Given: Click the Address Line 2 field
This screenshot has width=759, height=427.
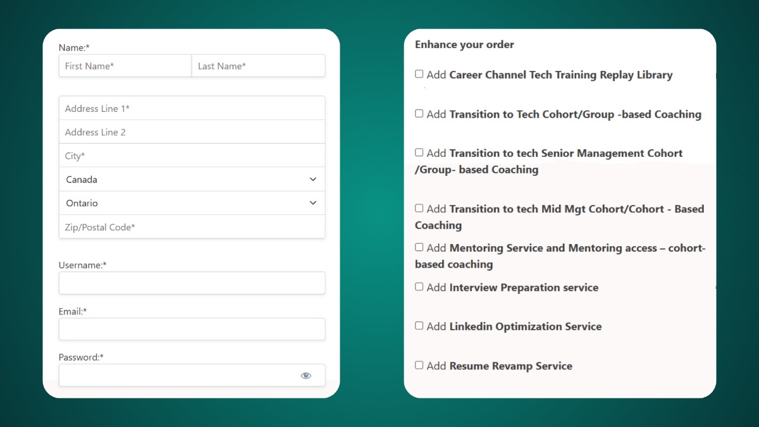Looking at the screenshot, I should [192, 132].
